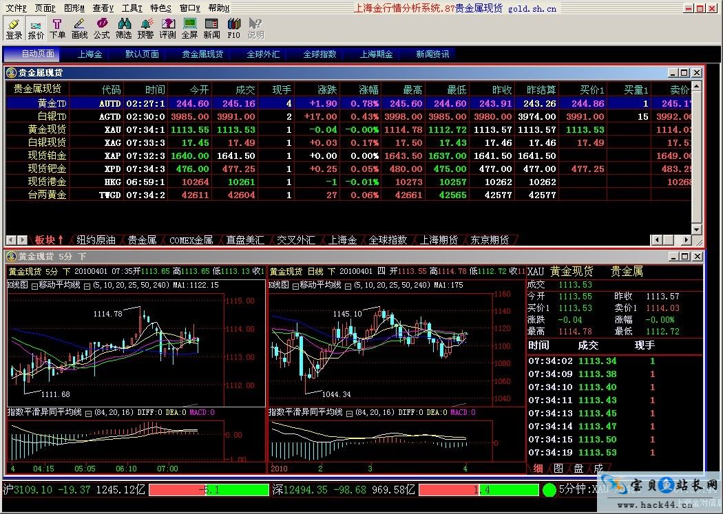Select the 画线 line drawing tool
This screenshot has height=514, width=723.
pyautogui.click(x=80, y=28)
